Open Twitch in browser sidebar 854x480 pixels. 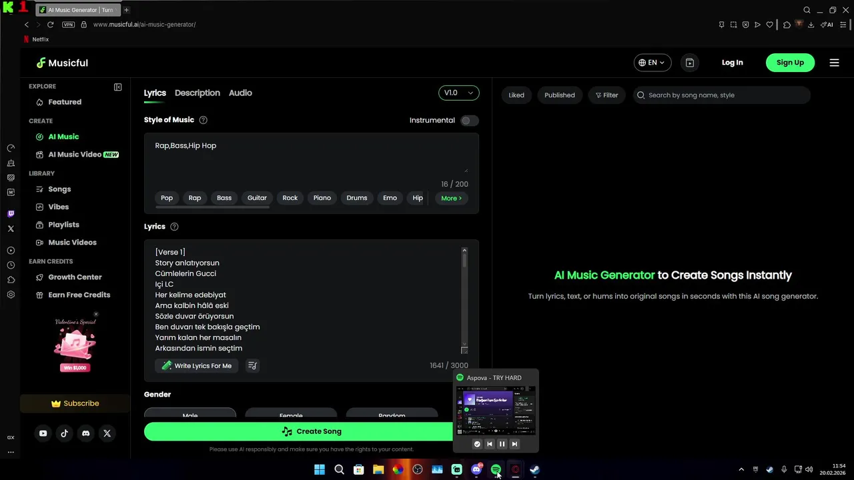(x=11, y=214)
